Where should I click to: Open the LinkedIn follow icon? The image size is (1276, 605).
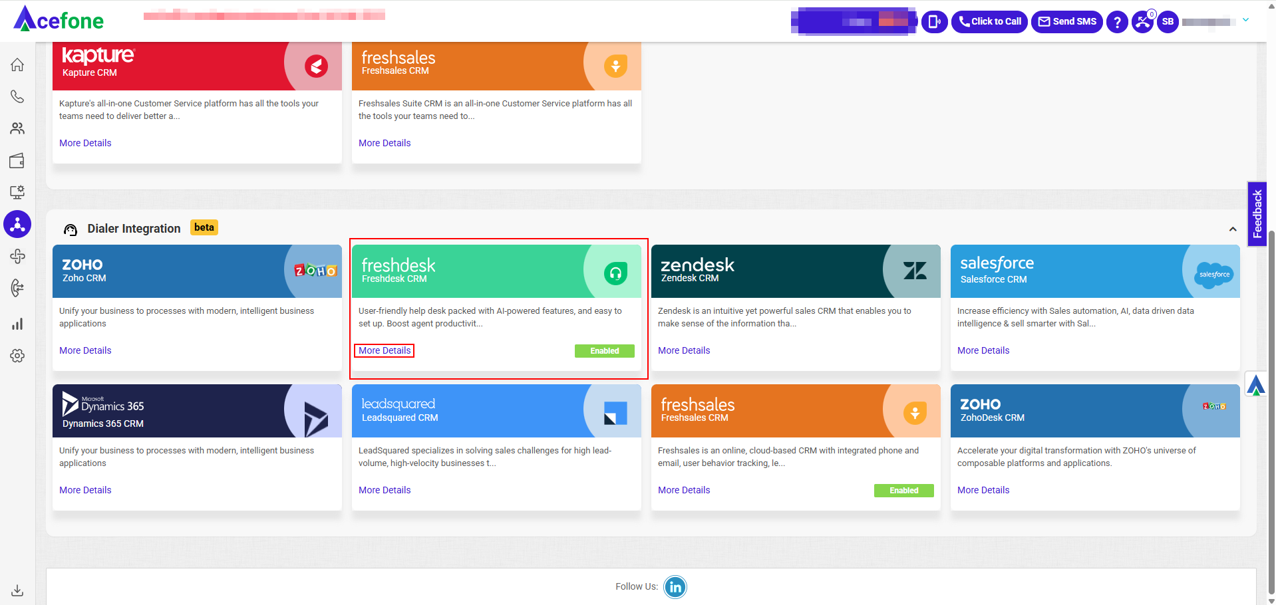675,587
